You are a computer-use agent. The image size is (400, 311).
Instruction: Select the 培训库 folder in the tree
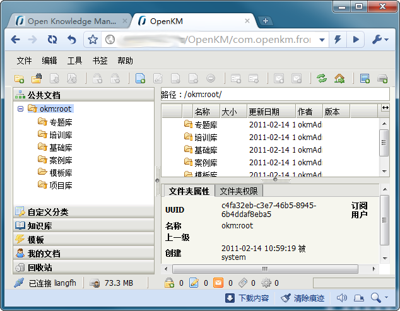pos(61,135)
